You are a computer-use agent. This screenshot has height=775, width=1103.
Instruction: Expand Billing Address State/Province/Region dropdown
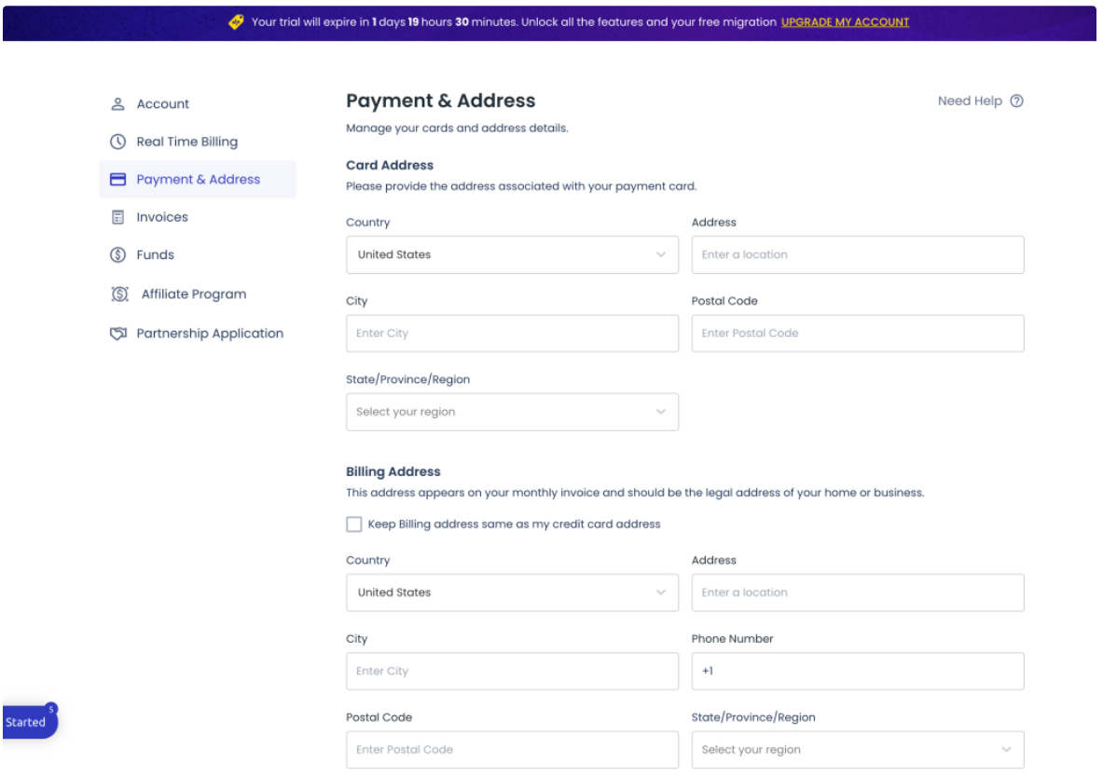857,750
